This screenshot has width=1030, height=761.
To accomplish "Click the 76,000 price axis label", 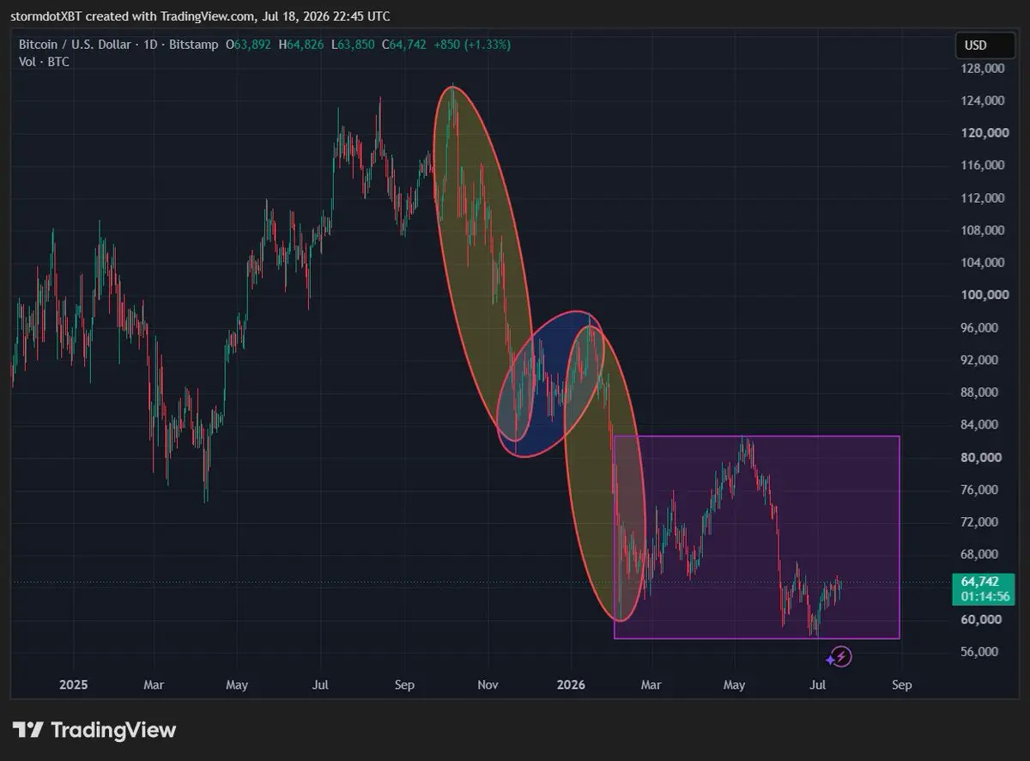I will (x=979, y=490).
